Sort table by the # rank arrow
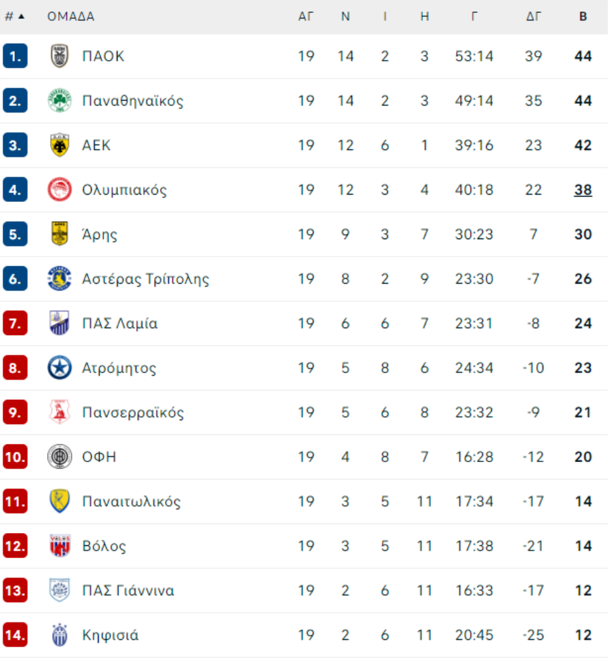 (x=15, y=16)
